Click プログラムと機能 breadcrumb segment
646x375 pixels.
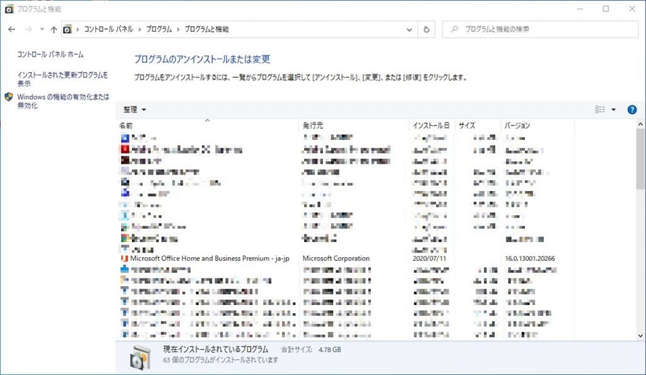(206, 29)
